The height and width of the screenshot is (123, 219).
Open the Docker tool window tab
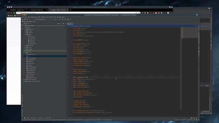coord(34,118)
